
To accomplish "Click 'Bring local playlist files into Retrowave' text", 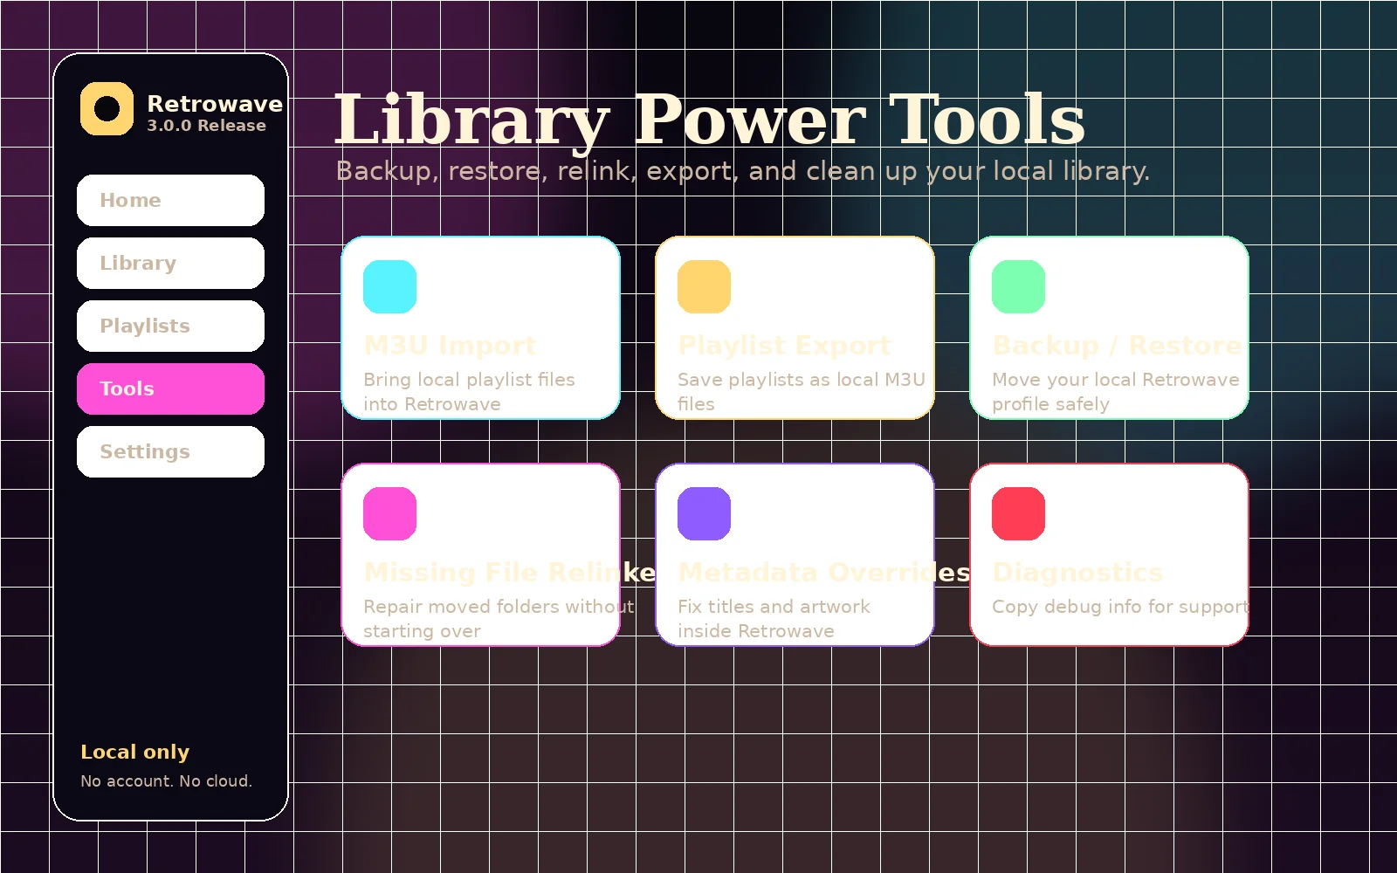I will 469,392.
